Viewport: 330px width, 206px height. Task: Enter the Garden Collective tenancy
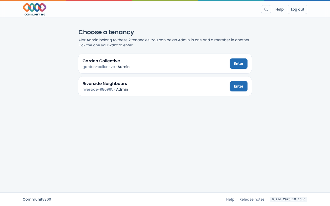(239, 64)
